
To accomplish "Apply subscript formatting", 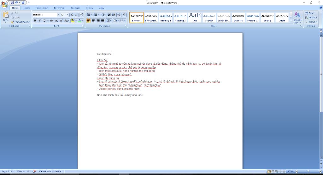I will [56, 20].
